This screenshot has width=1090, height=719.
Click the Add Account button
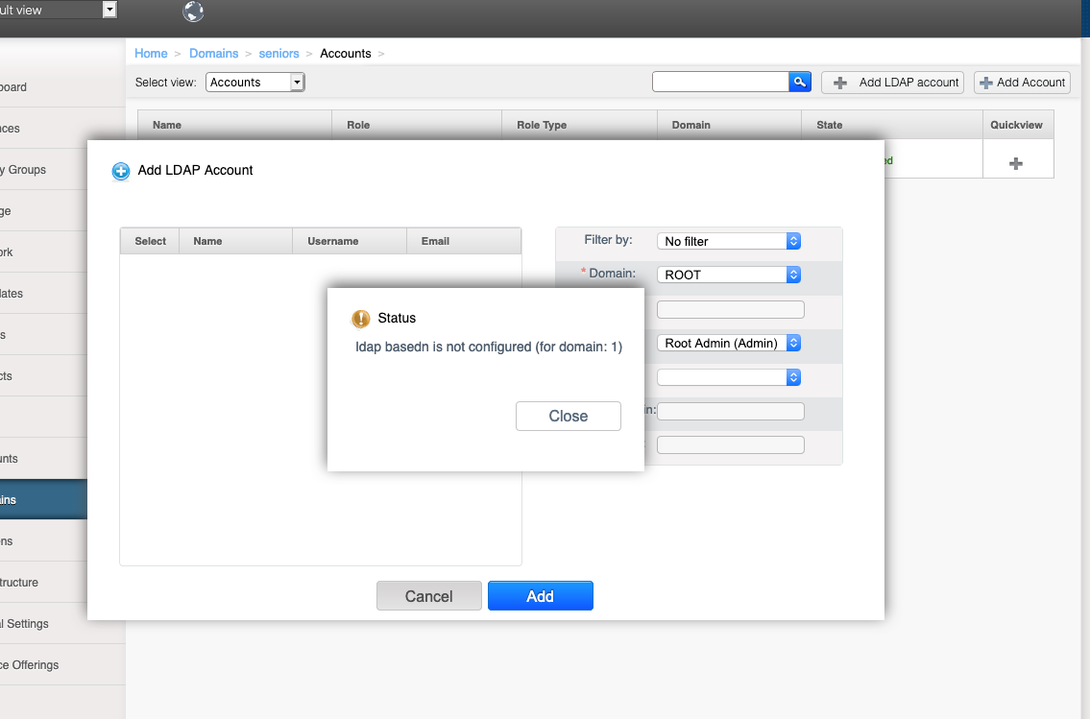coord(1022,82)
